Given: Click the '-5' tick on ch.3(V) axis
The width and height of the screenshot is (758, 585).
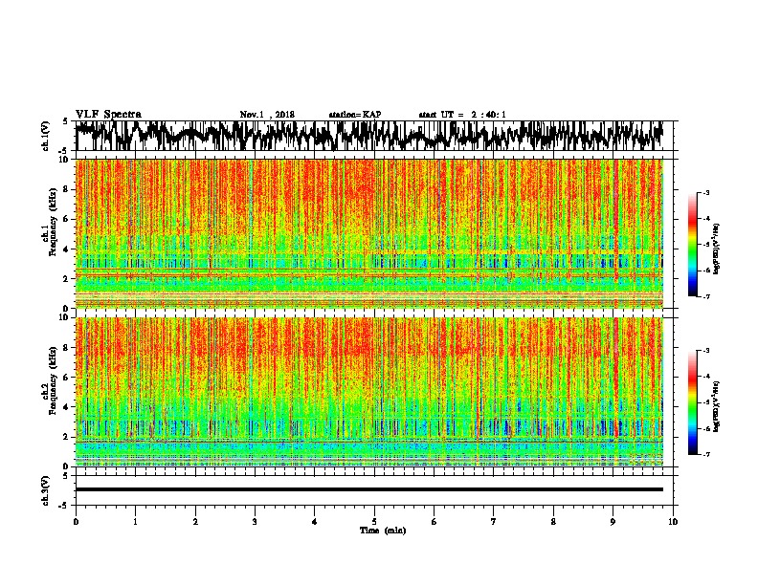Looking at the screenshot, I should click(64, 506).
